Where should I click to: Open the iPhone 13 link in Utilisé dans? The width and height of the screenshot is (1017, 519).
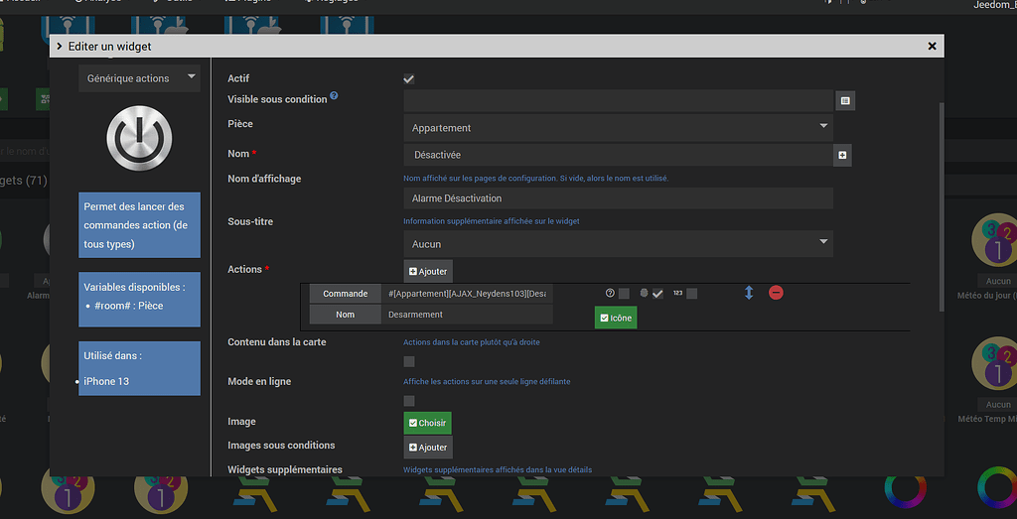(106, 381)
